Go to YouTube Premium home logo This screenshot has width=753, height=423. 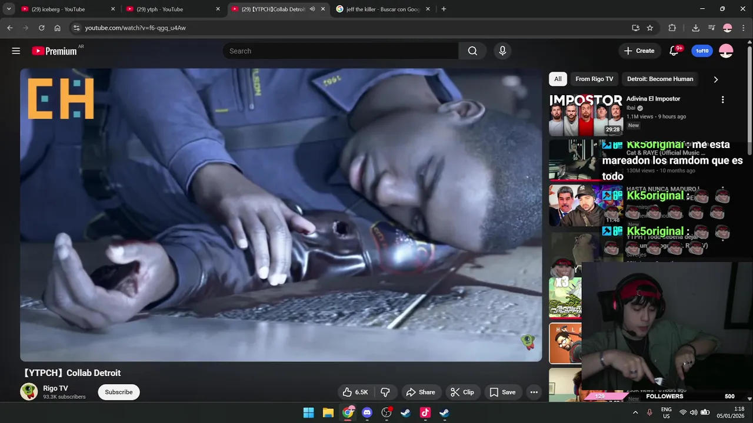pos(54,51)
